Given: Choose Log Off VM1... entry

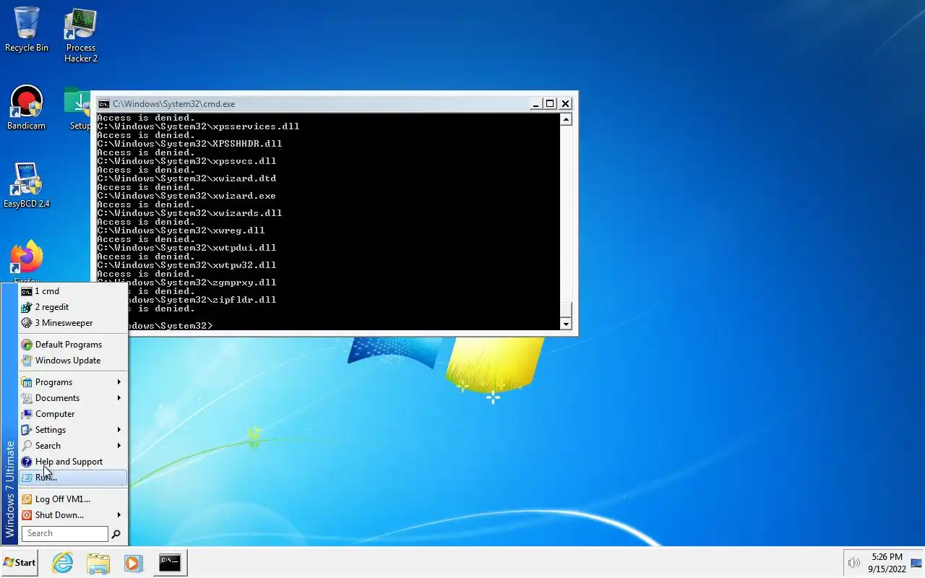Looking at the screenshot, I should point(73,499).
